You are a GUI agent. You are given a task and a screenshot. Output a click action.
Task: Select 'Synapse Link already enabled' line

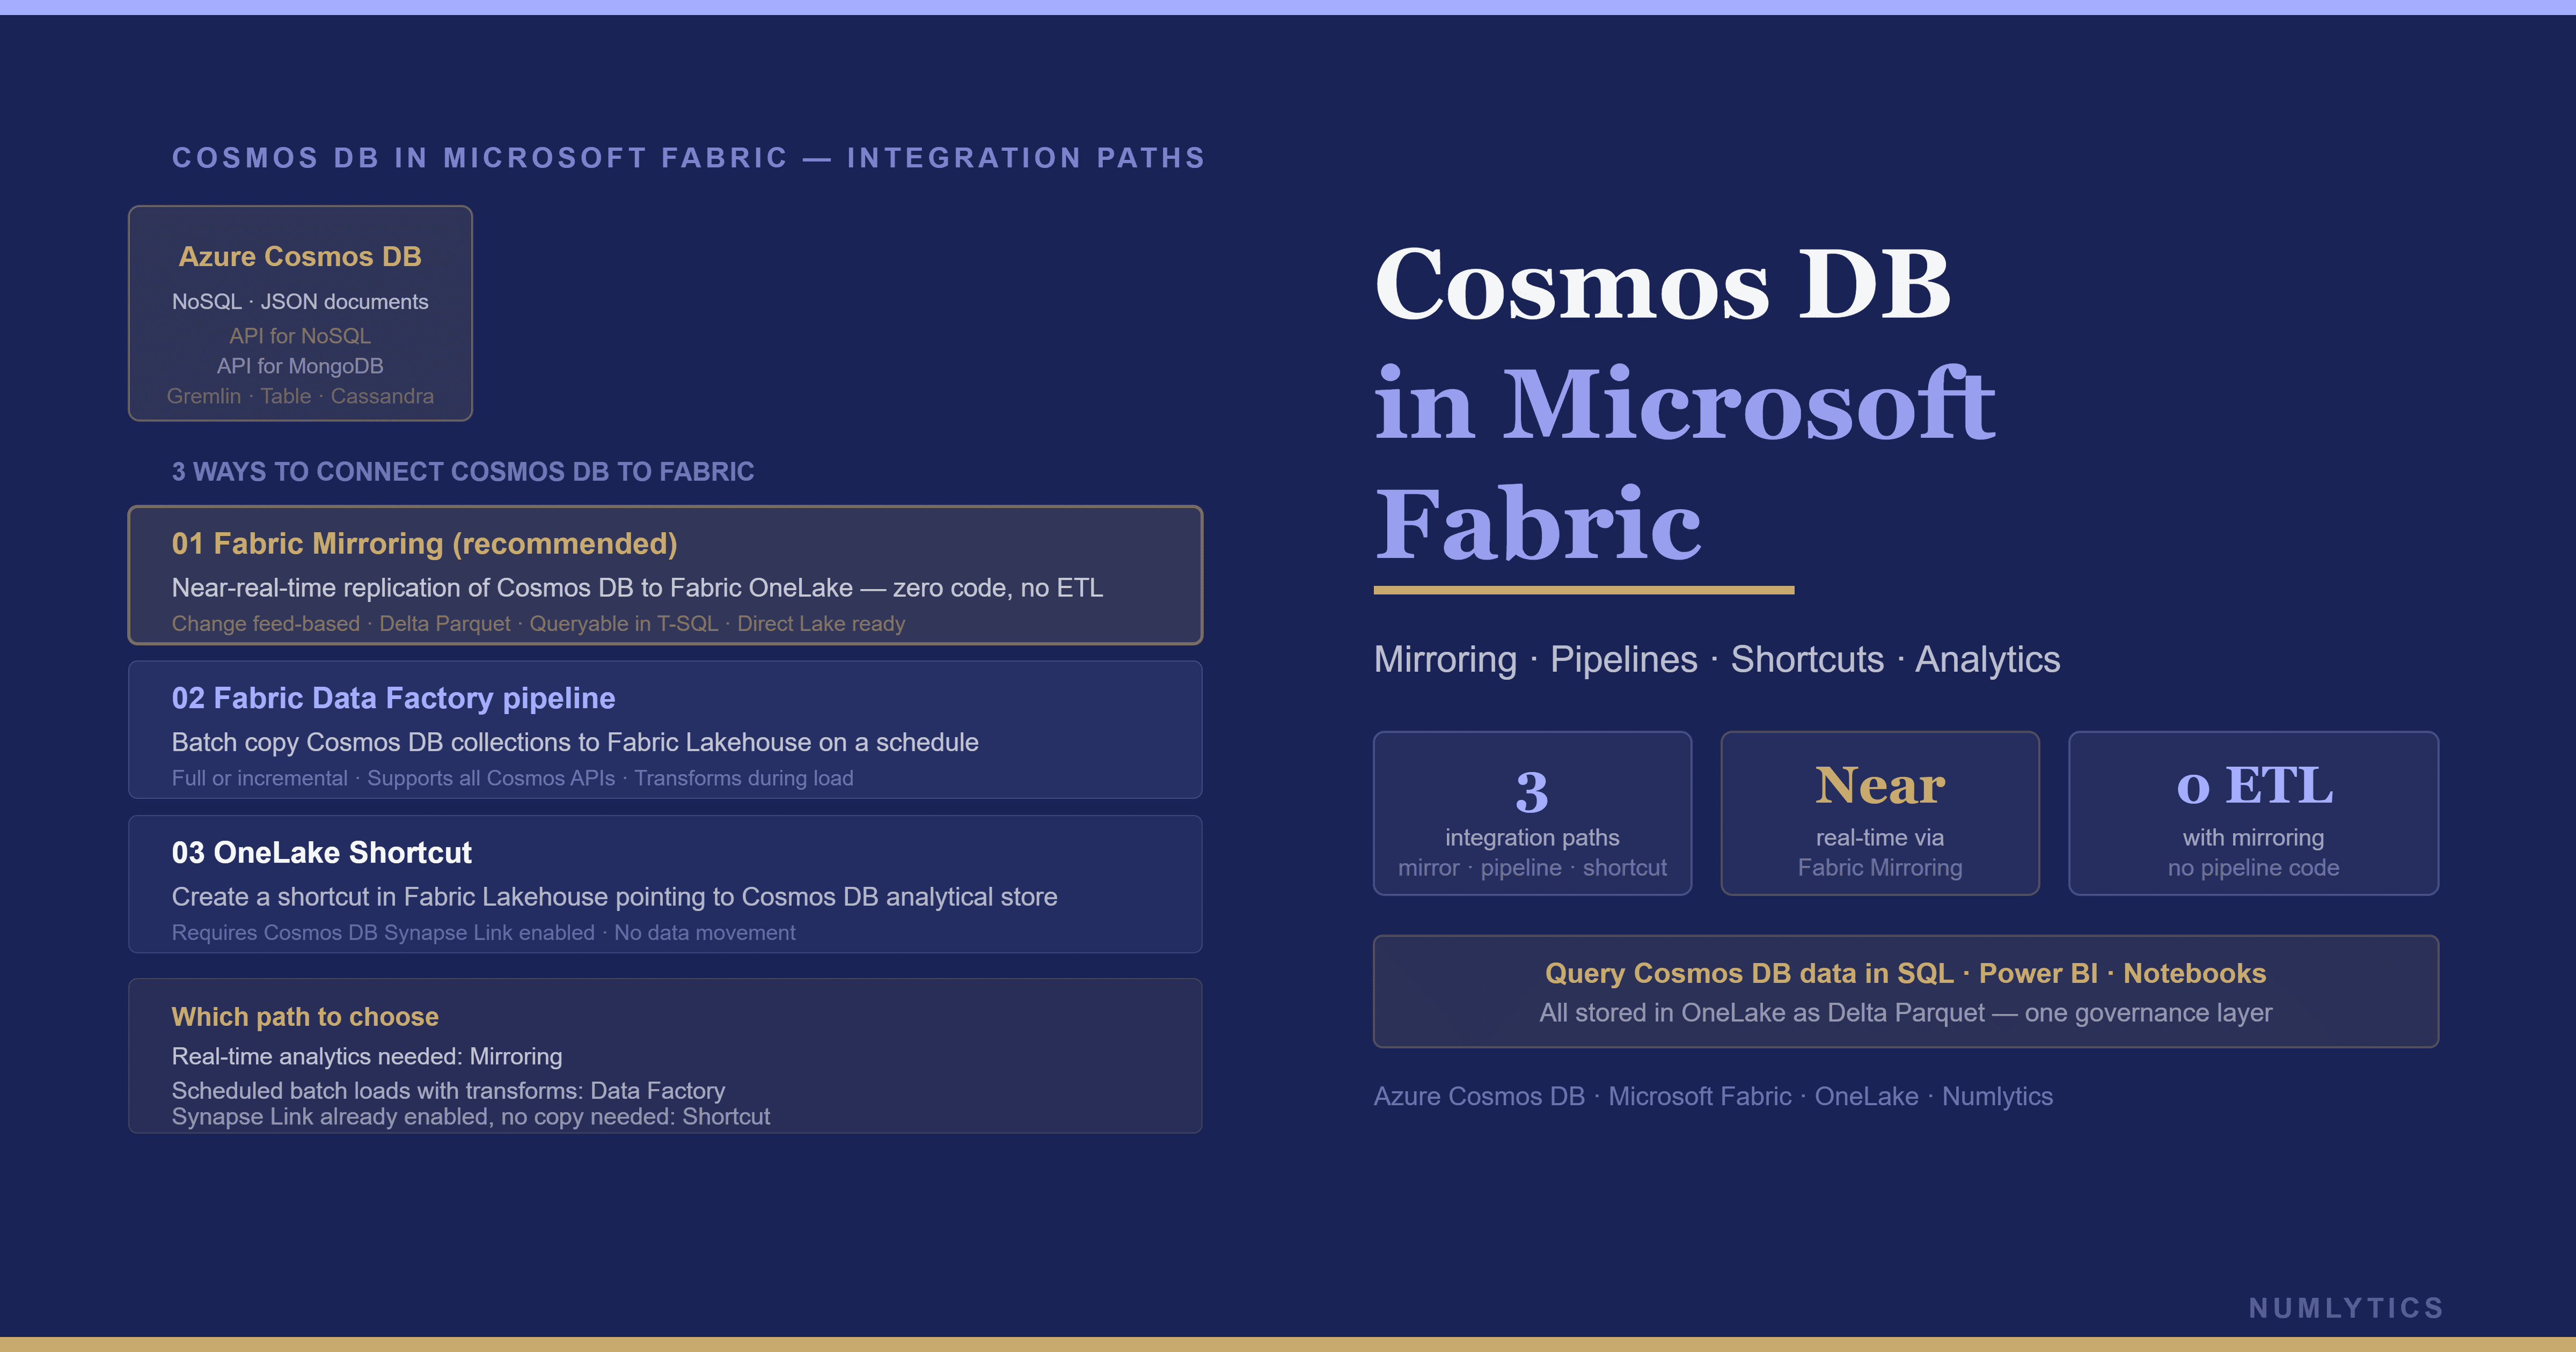(x=471, y=1117)
